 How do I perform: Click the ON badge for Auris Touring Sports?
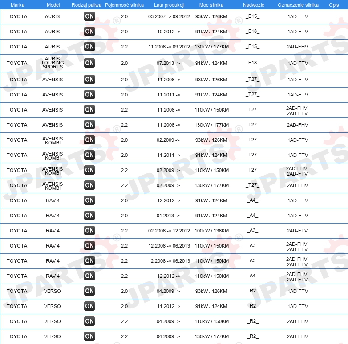[89, 63]
